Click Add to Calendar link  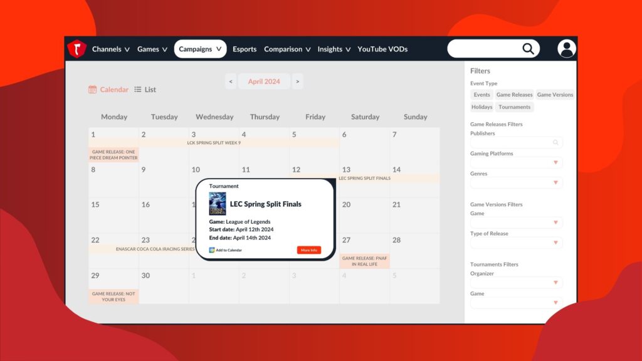226,250
